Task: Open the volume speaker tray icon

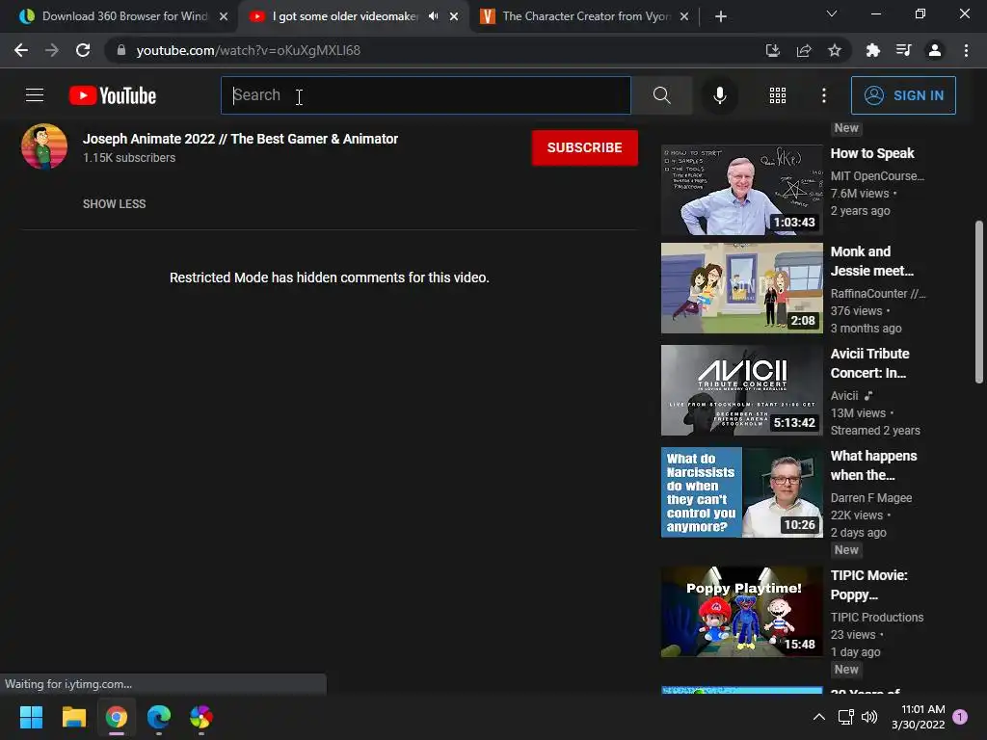Action: [x=869, y=717]
